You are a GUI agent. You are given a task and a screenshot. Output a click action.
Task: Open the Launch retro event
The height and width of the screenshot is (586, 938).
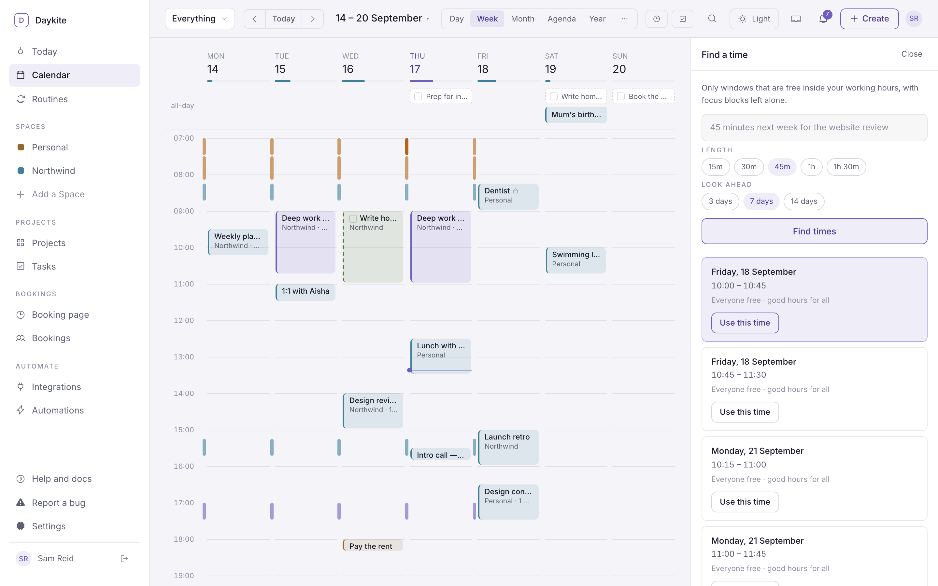(508, 447)
